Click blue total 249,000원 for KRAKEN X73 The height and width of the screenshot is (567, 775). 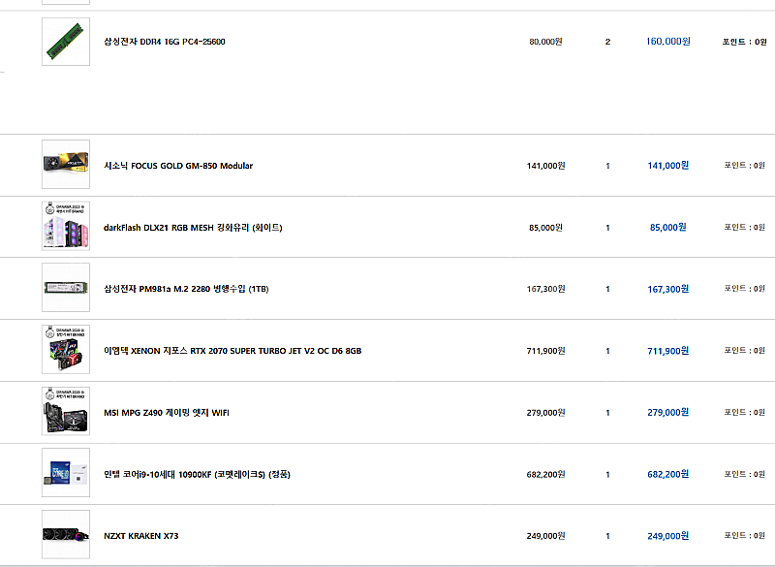pyautogui.click(x=668, y=536)
